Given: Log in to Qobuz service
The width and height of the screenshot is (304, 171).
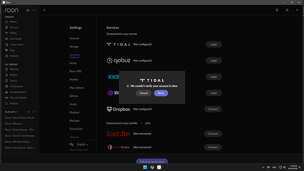Looking at the screenshot, I should [x=214, y=60].
